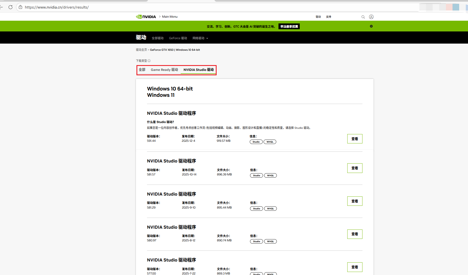Click the Studio tag for version 591.44
This screenshot has width=468, height=275.
point(256,142)
